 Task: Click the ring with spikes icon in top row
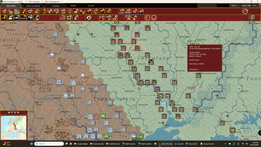[x=30, y=11]
